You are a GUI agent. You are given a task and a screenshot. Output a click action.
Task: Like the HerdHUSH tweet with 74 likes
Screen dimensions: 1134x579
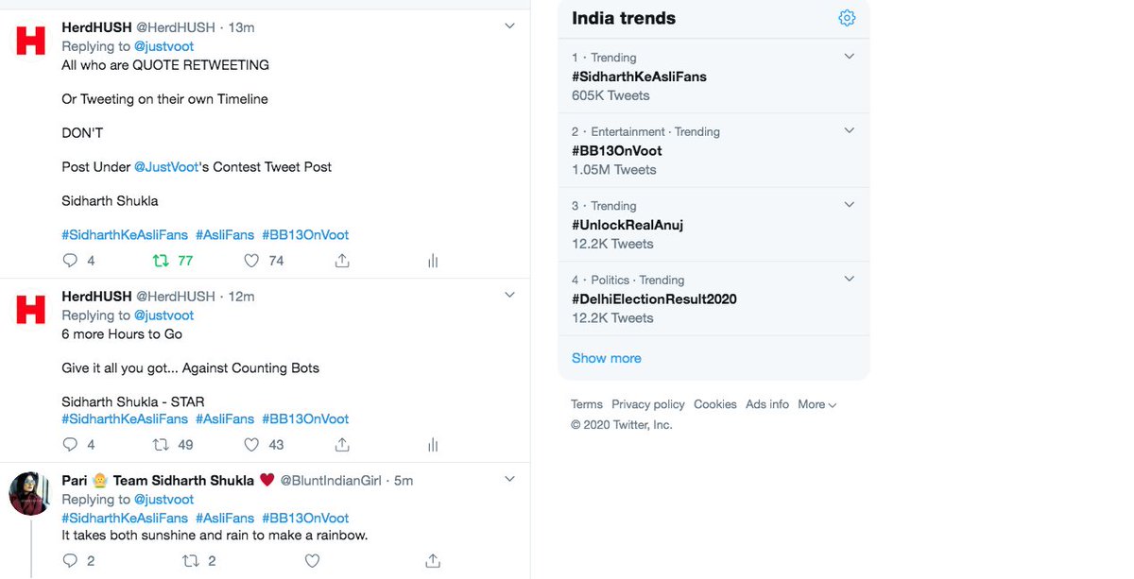[251, 260]
